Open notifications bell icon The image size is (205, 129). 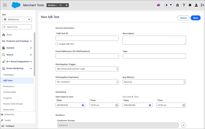tap(190, 5)
